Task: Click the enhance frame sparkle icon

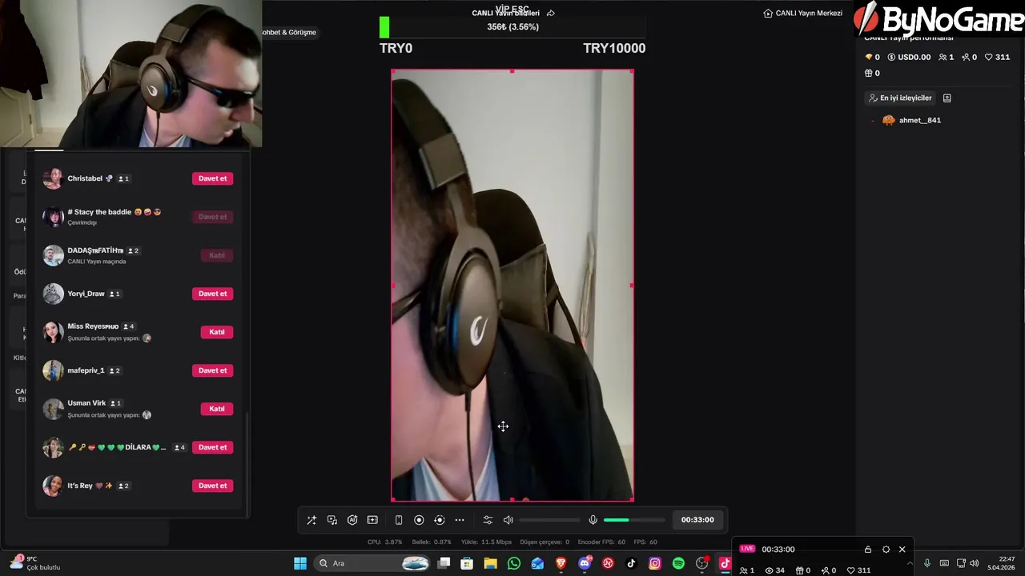Action: pyautogui.click(x=372, y=520)
